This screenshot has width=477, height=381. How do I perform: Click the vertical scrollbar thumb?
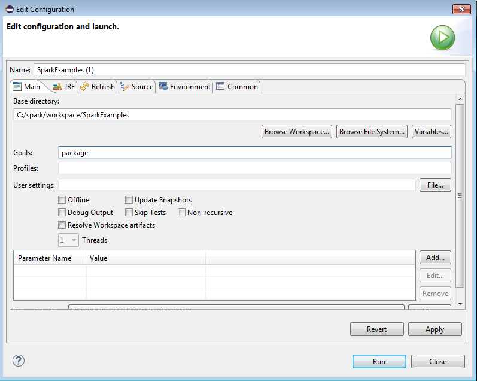tap(460, 195)
